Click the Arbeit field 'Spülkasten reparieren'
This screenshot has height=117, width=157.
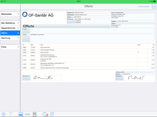pos(92,38)
